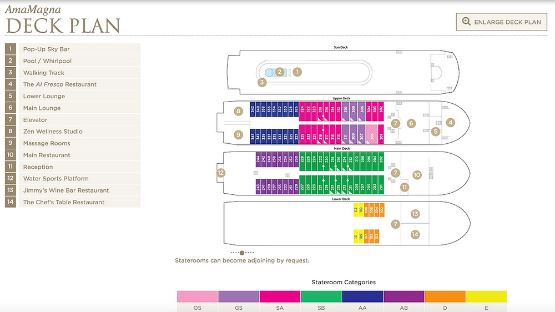Select The Chef's Table Restaurant legend row
555x312 pixels.
73,202
